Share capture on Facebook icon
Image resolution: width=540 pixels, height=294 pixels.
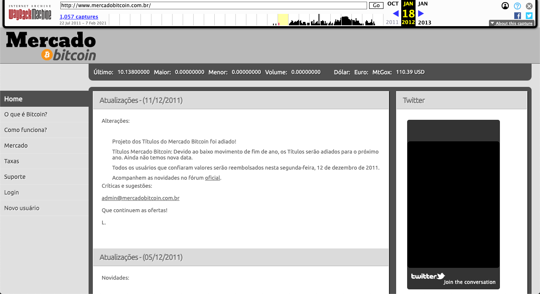point(517,16)
